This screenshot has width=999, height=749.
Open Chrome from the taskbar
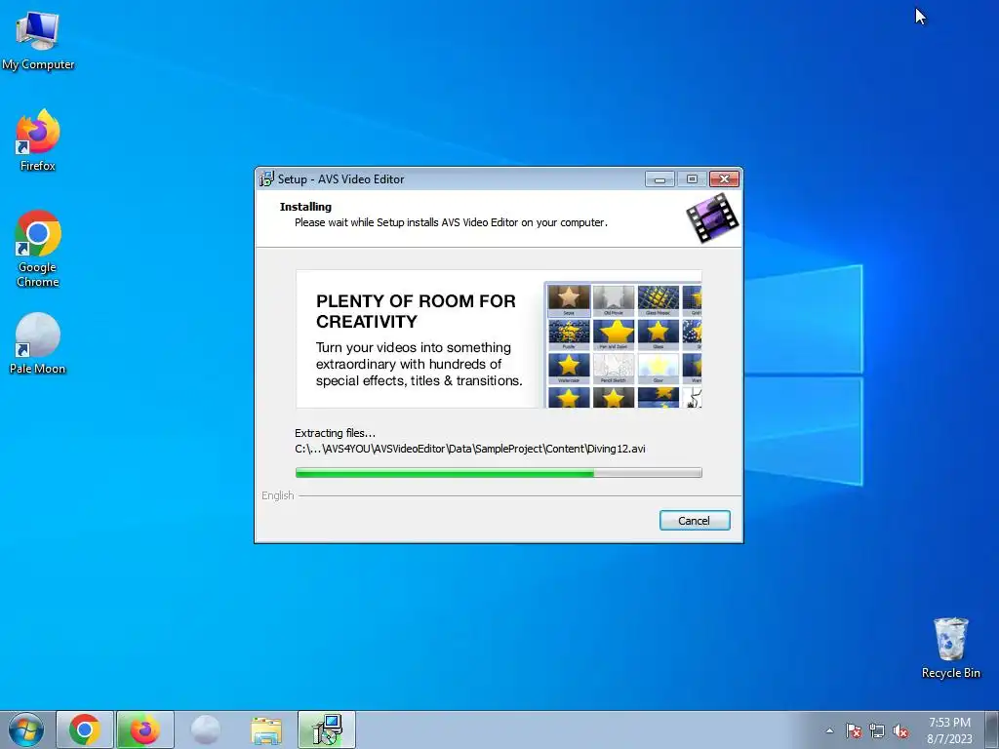(85, 729)
